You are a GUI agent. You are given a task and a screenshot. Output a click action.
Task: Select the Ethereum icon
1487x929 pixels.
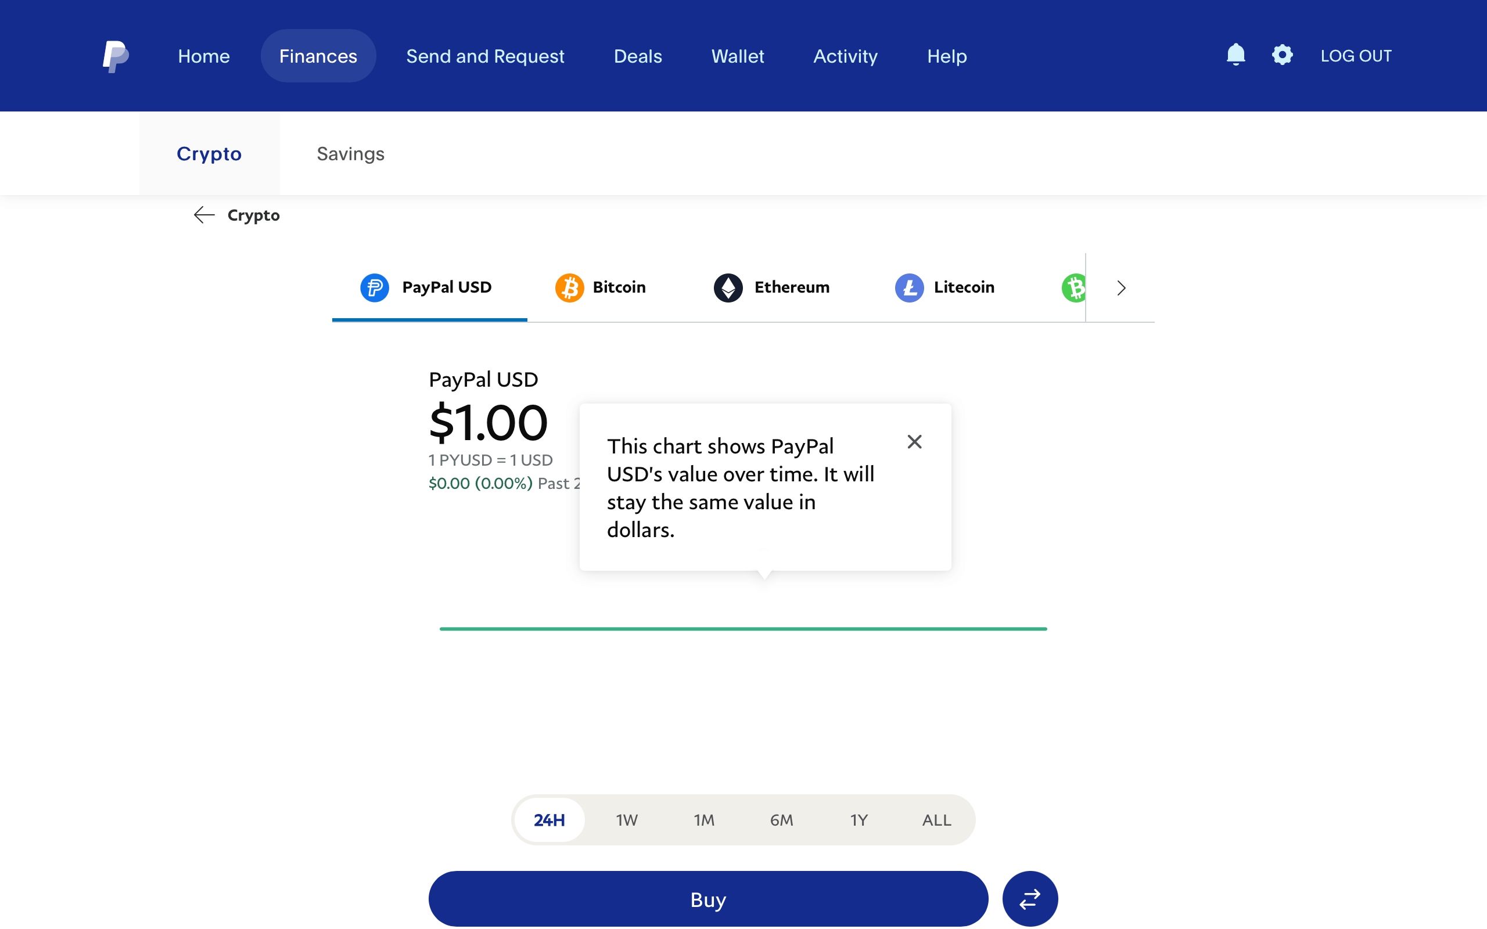(x=727, y=287)
